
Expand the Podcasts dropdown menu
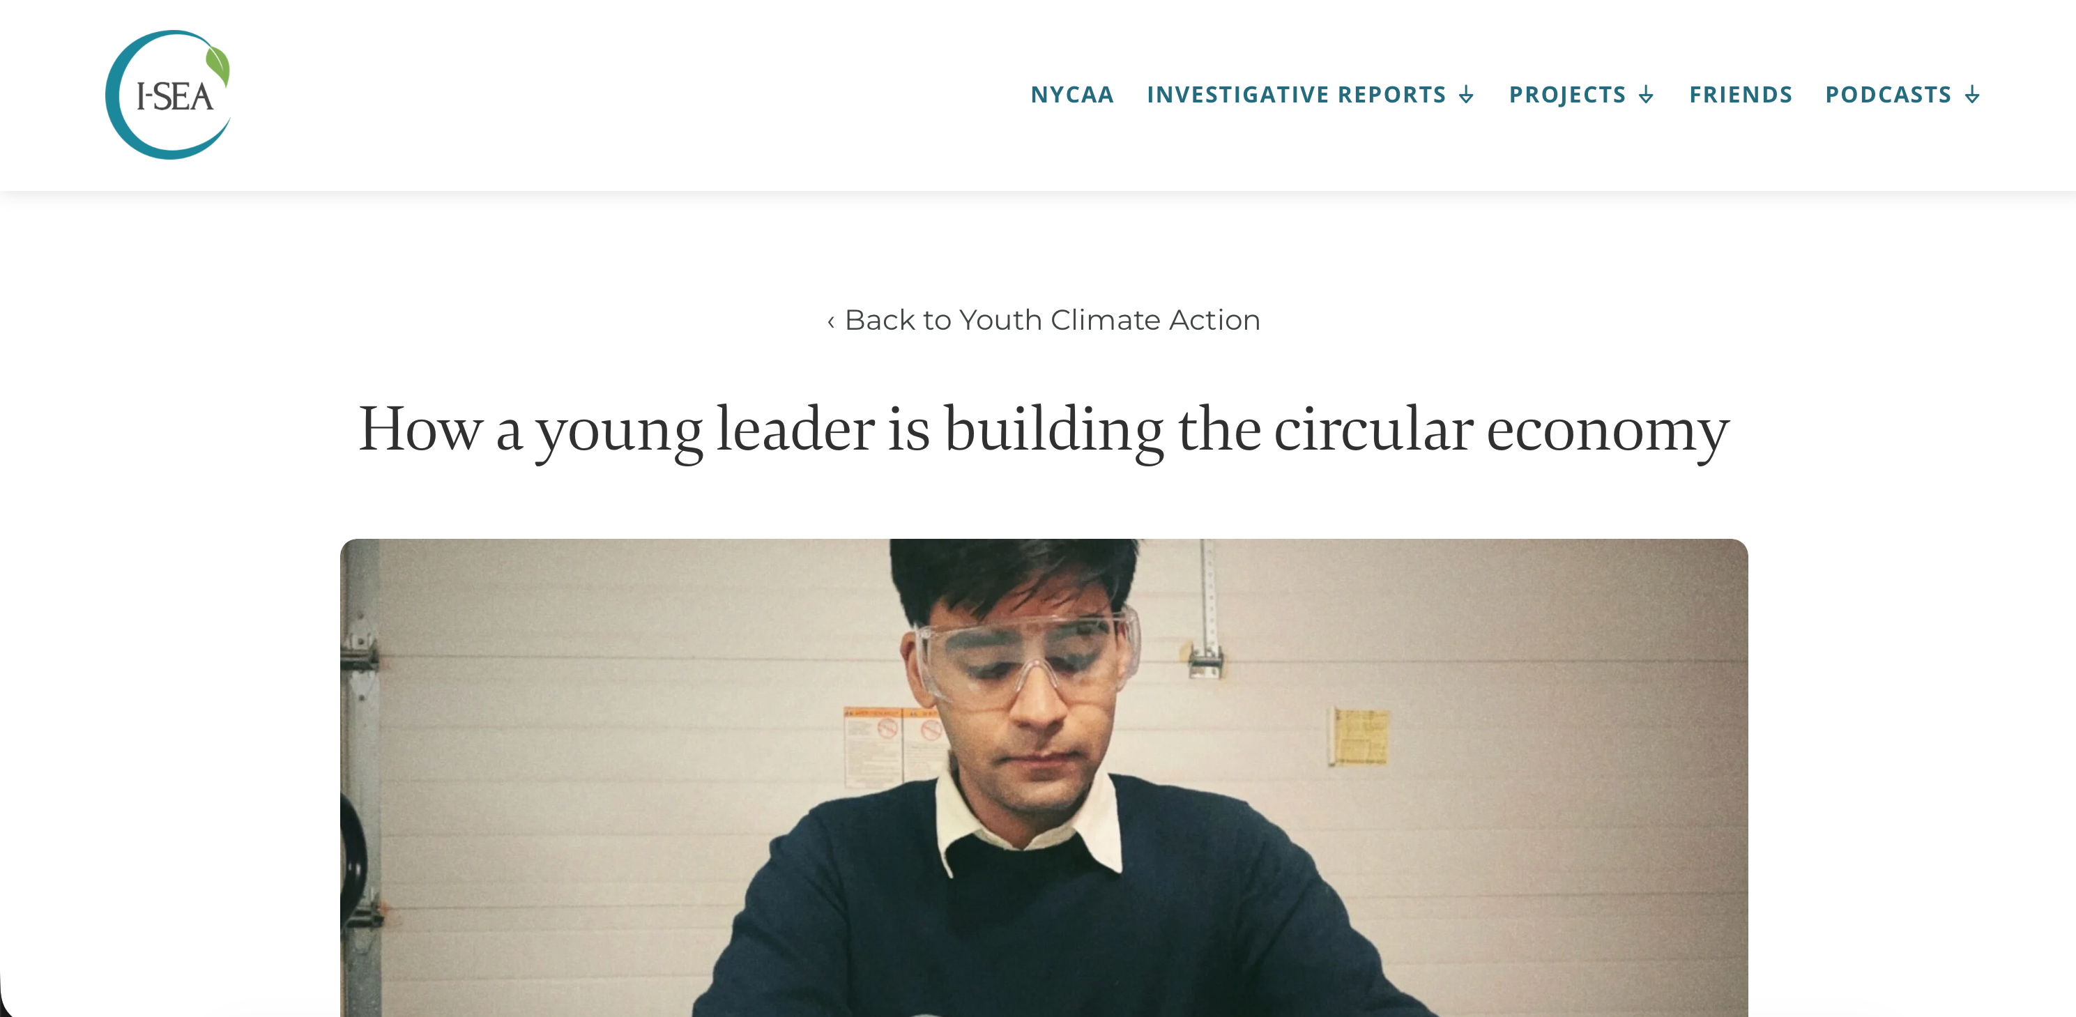pyautogui.click(x=1887, y=95)
